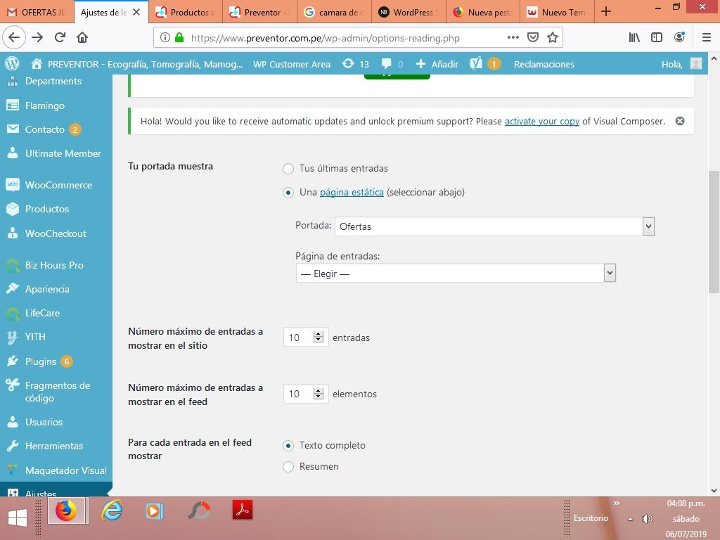Open Plugins menu with 6 badge
Screen dimensions: 720x540
pos(56,361)
